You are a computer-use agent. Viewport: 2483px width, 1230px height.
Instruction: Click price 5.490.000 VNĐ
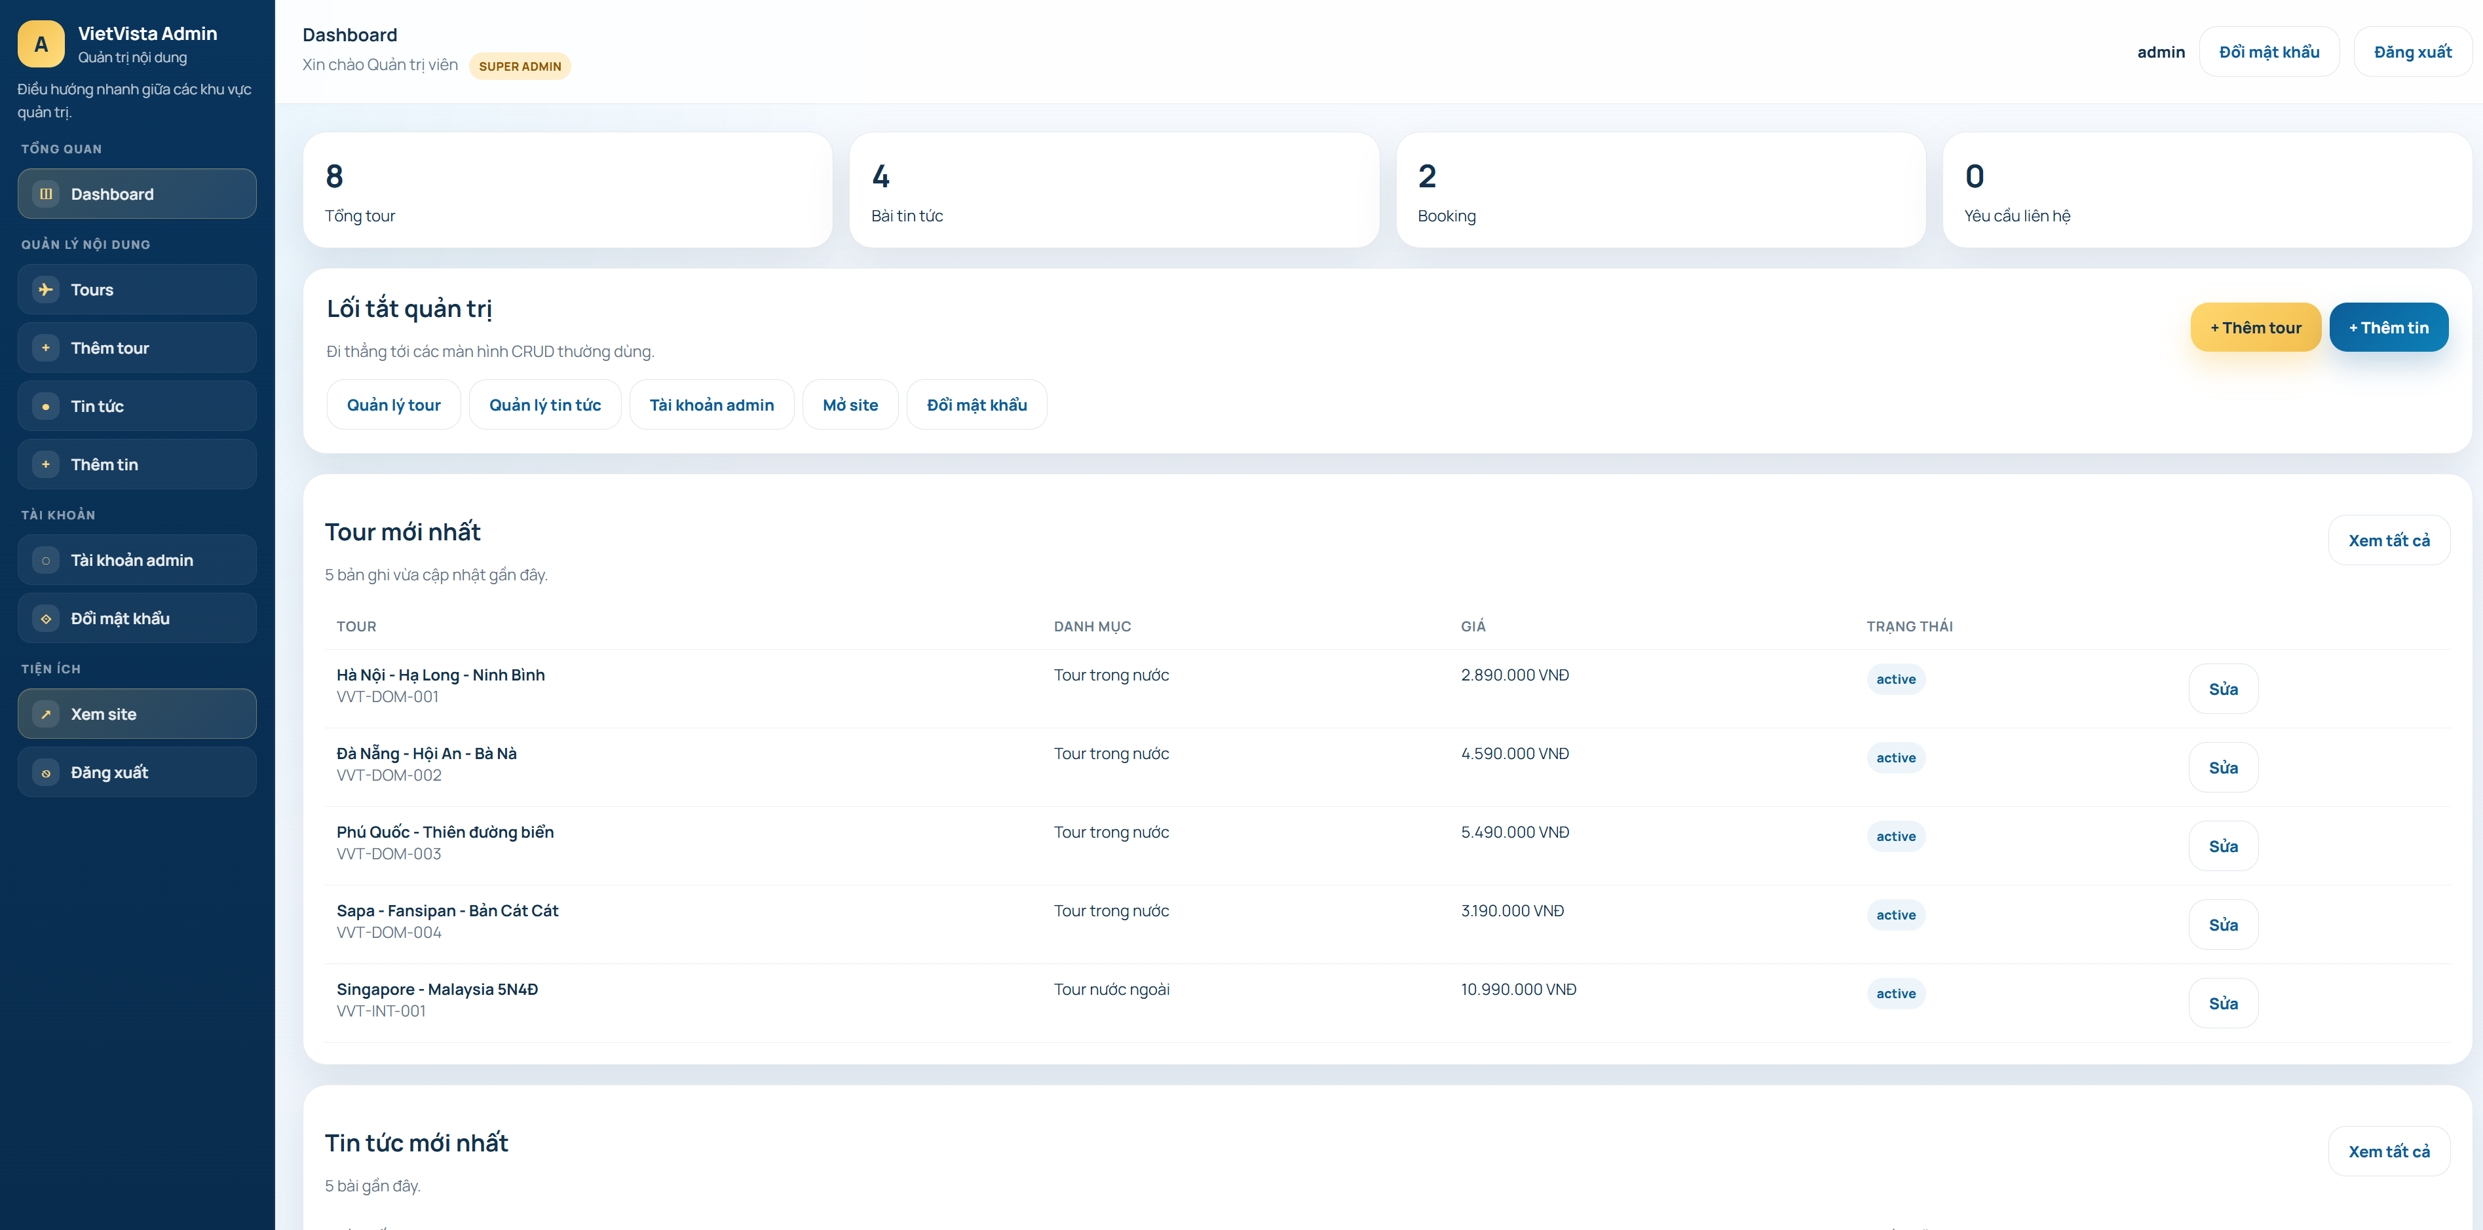[1514, 832]
